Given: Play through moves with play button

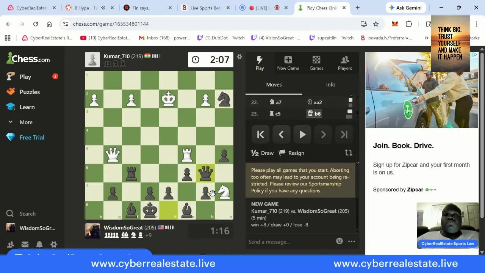Looking at the screenshot, I should click(302, 134).
